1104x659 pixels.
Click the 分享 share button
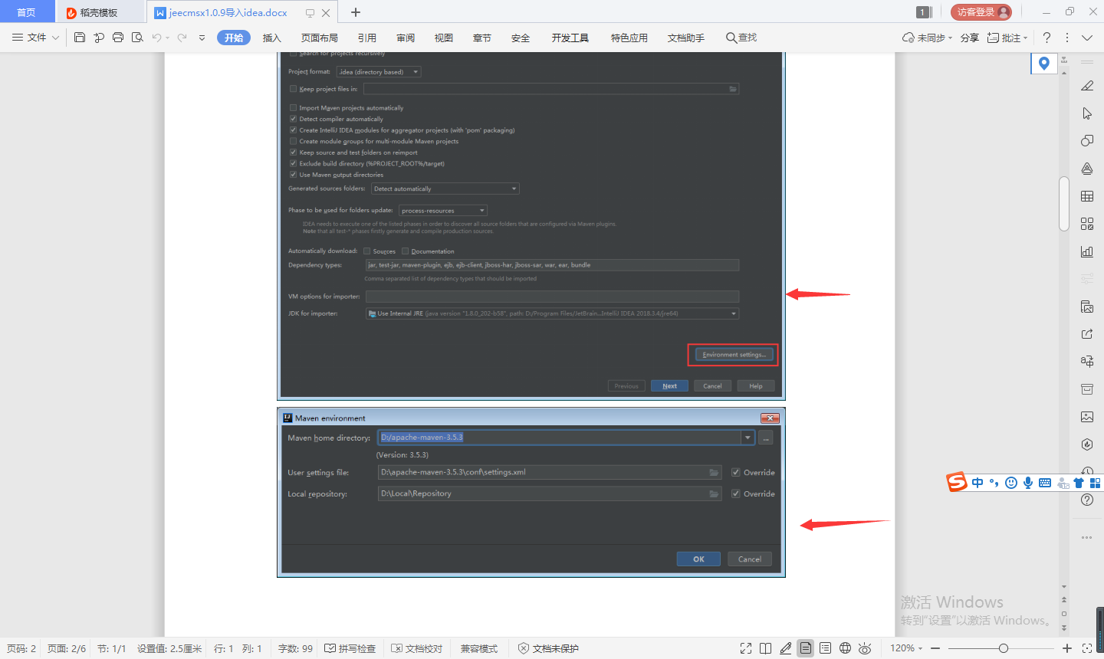pos(970,38)
